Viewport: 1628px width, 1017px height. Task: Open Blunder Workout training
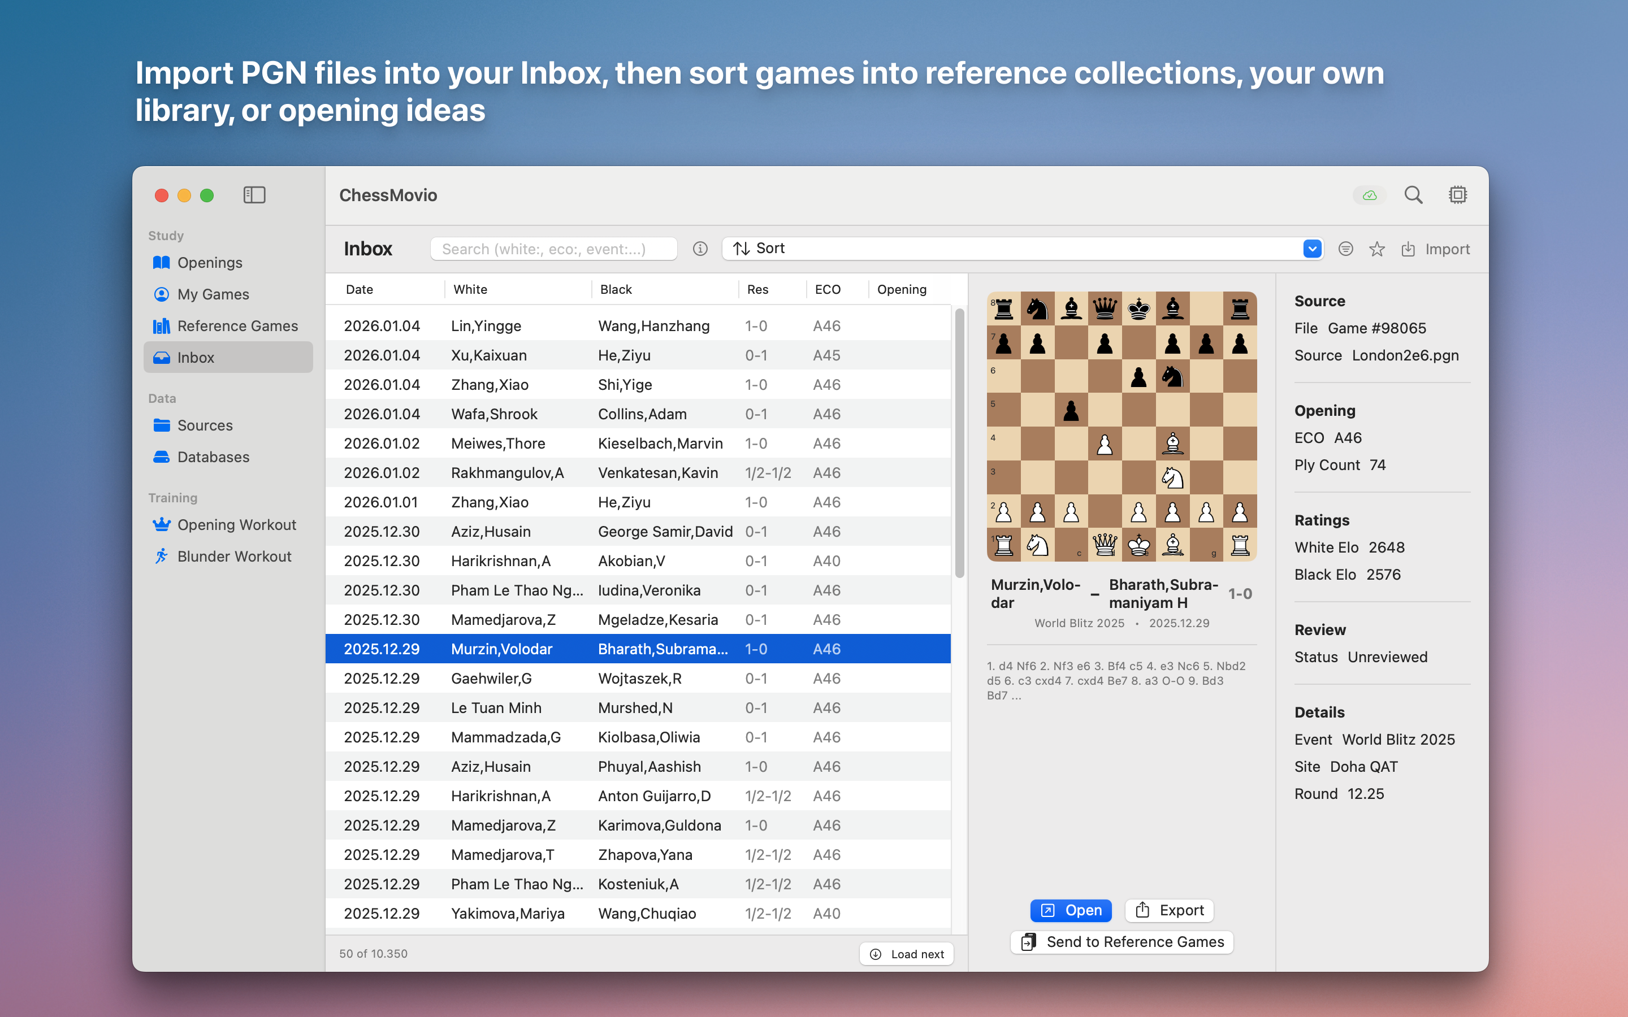coord(233,557)
